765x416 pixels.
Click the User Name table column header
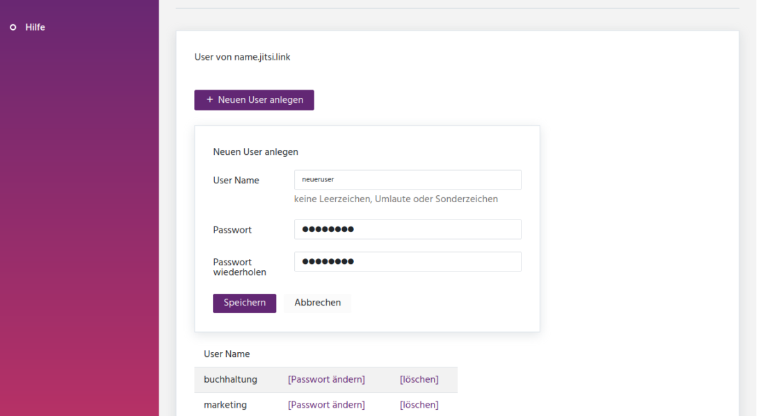tap(227, 354)
